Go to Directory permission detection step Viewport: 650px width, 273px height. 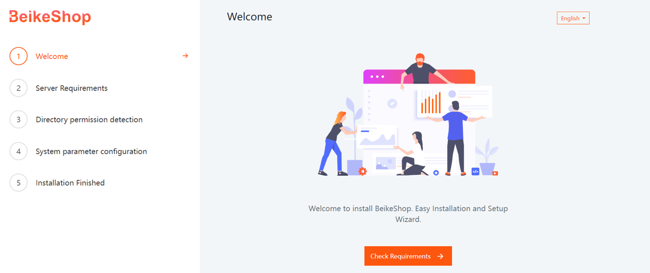tap(89, 120)
